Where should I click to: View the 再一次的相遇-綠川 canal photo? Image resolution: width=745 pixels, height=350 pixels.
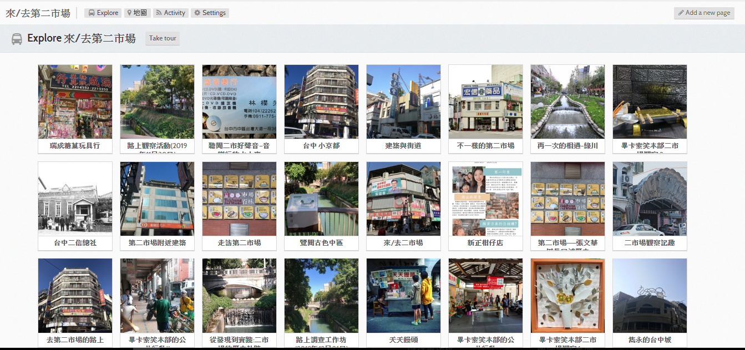click(x=567, y=102)
